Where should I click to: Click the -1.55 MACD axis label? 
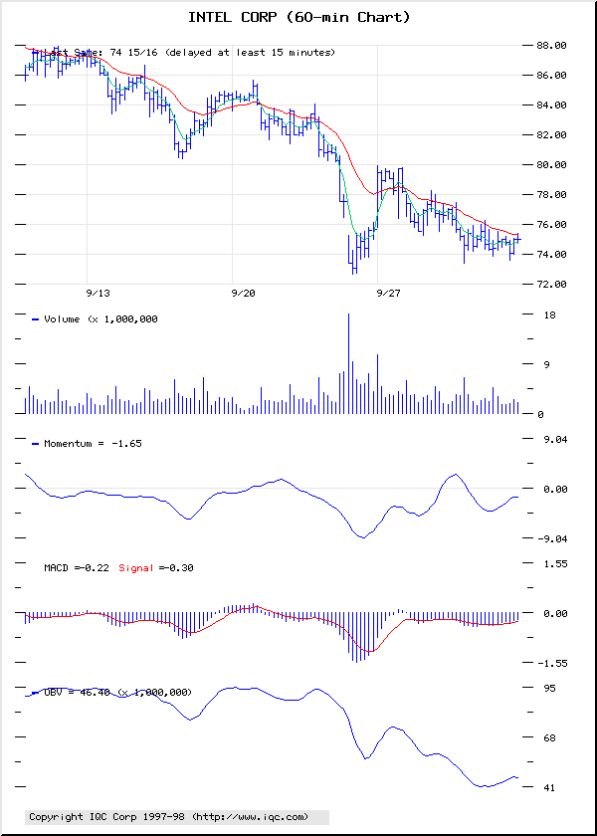[x=551, y=663]
